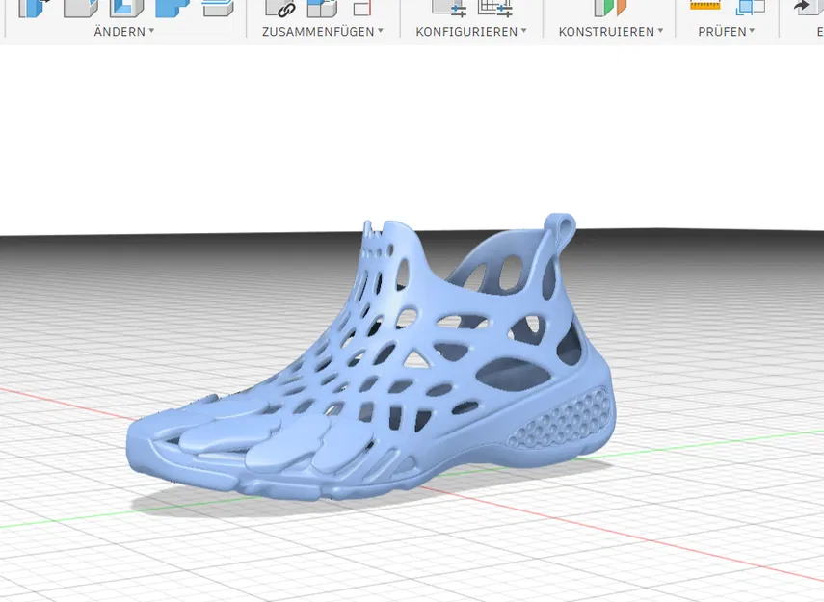This screenshot has height=602, width=824.
Task: Click the ÄNDERN menu label
Action: click(119, 30)
